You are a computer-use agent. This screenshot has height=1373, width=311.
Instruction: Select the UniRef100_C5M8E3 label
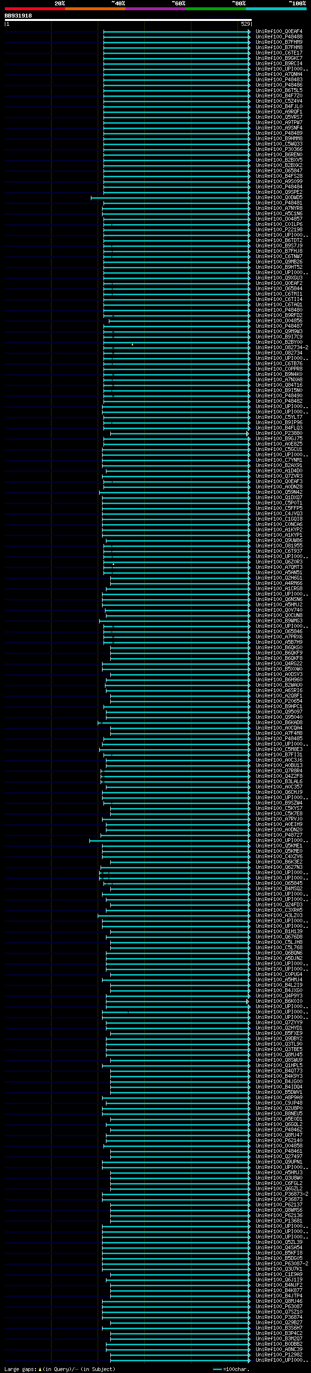(x=278, y=750)
